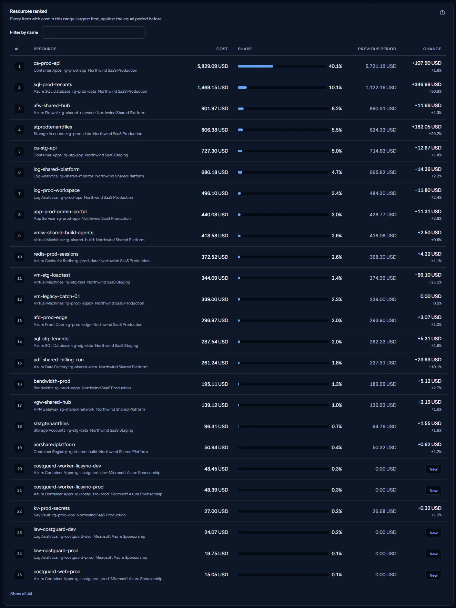Image resolution: width=456 pixels, height=608 pixels.
Task: Click the afw-shared-hub share bar
Action: pos(283,109)
